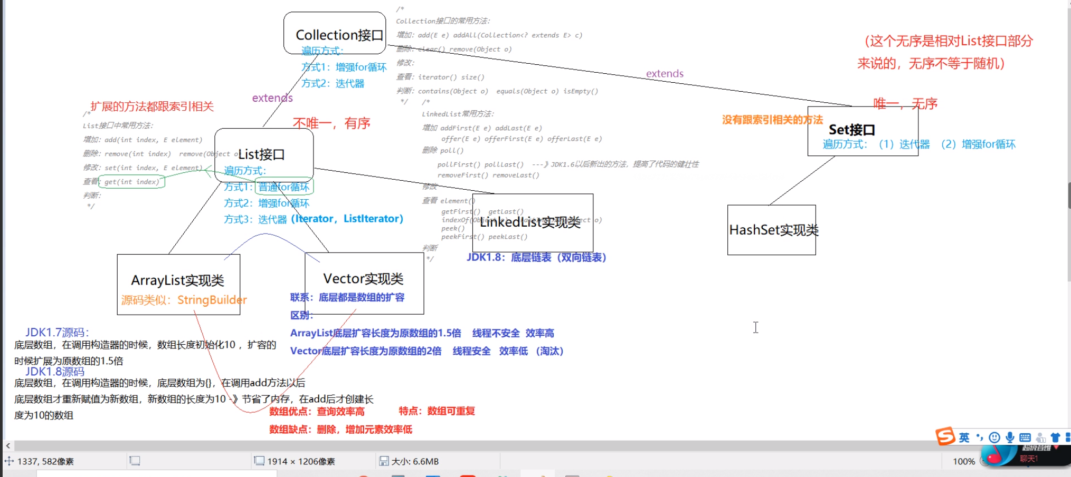
Task: Click the extends label on the Set接口 line
Action: [x=665, y=73]
